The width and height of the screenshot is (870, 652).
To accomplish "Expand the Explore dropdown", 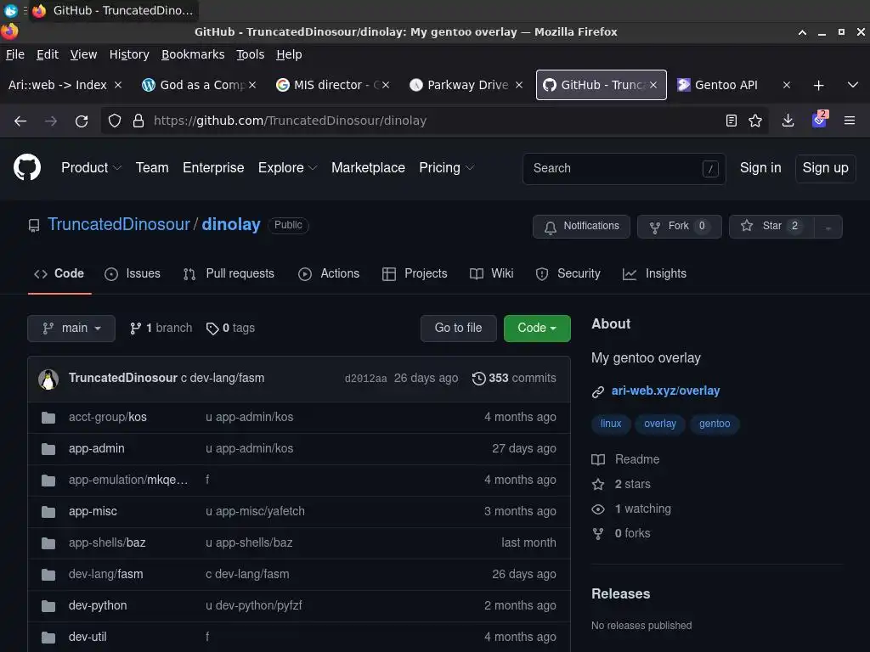I will (x=287, y=168).
